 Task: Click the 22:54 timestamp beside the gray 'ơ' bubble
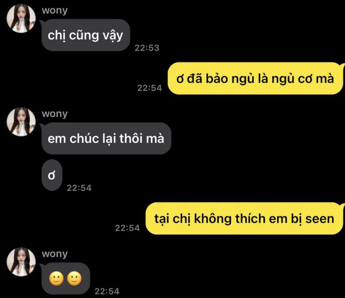[79, 188]
